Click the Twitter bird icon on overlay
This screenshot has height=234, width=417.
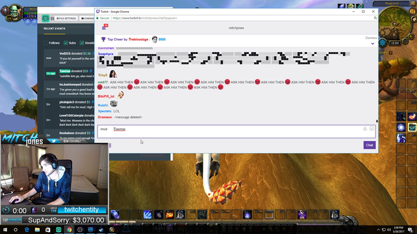pyautogui.click(x=53, y=141)
